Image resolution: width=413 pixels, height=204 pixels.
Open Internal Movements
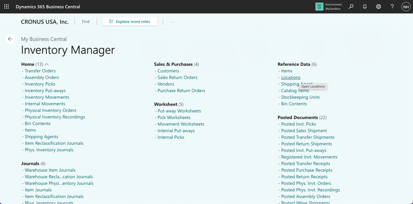click(45, 104)
